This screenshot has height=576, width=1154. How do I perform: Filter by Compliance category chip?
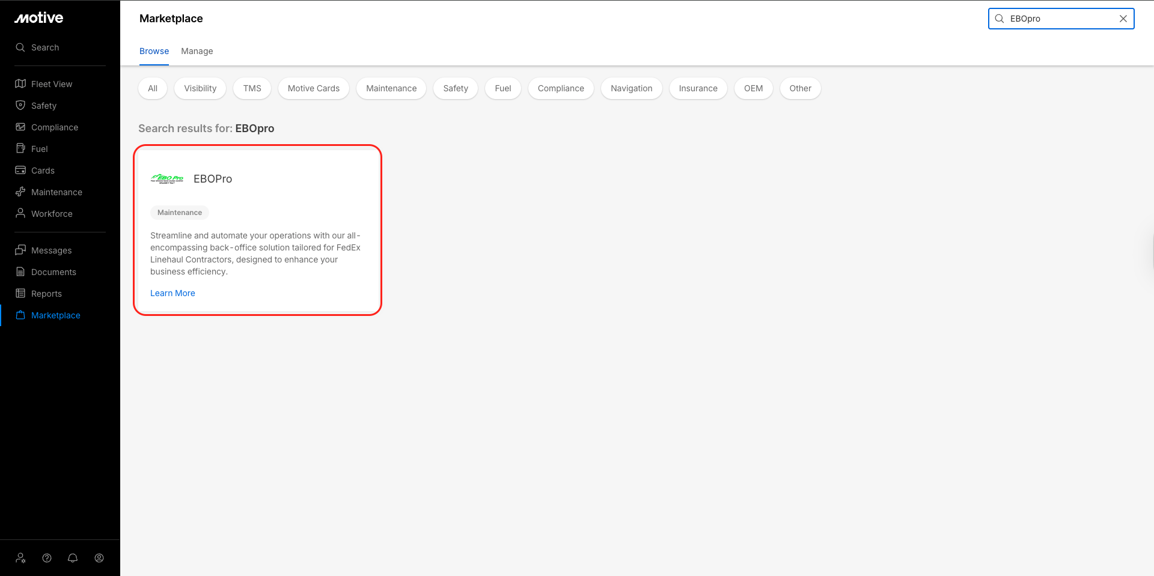[561, 88]
